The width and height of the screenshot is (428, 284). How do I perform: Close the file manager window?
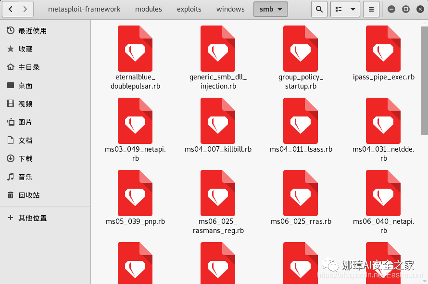(420, 9)
